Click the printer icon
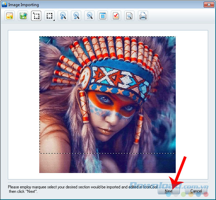This screenshot has width=216, height=200. click(x=143, y=16)
